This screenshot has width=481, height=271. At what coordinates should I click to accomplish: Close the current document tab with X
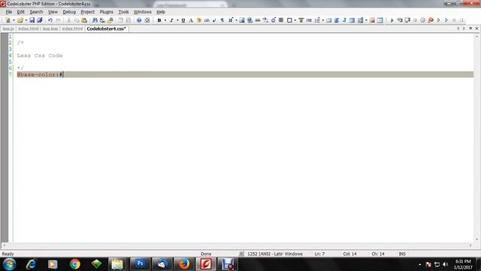(476, 29)
